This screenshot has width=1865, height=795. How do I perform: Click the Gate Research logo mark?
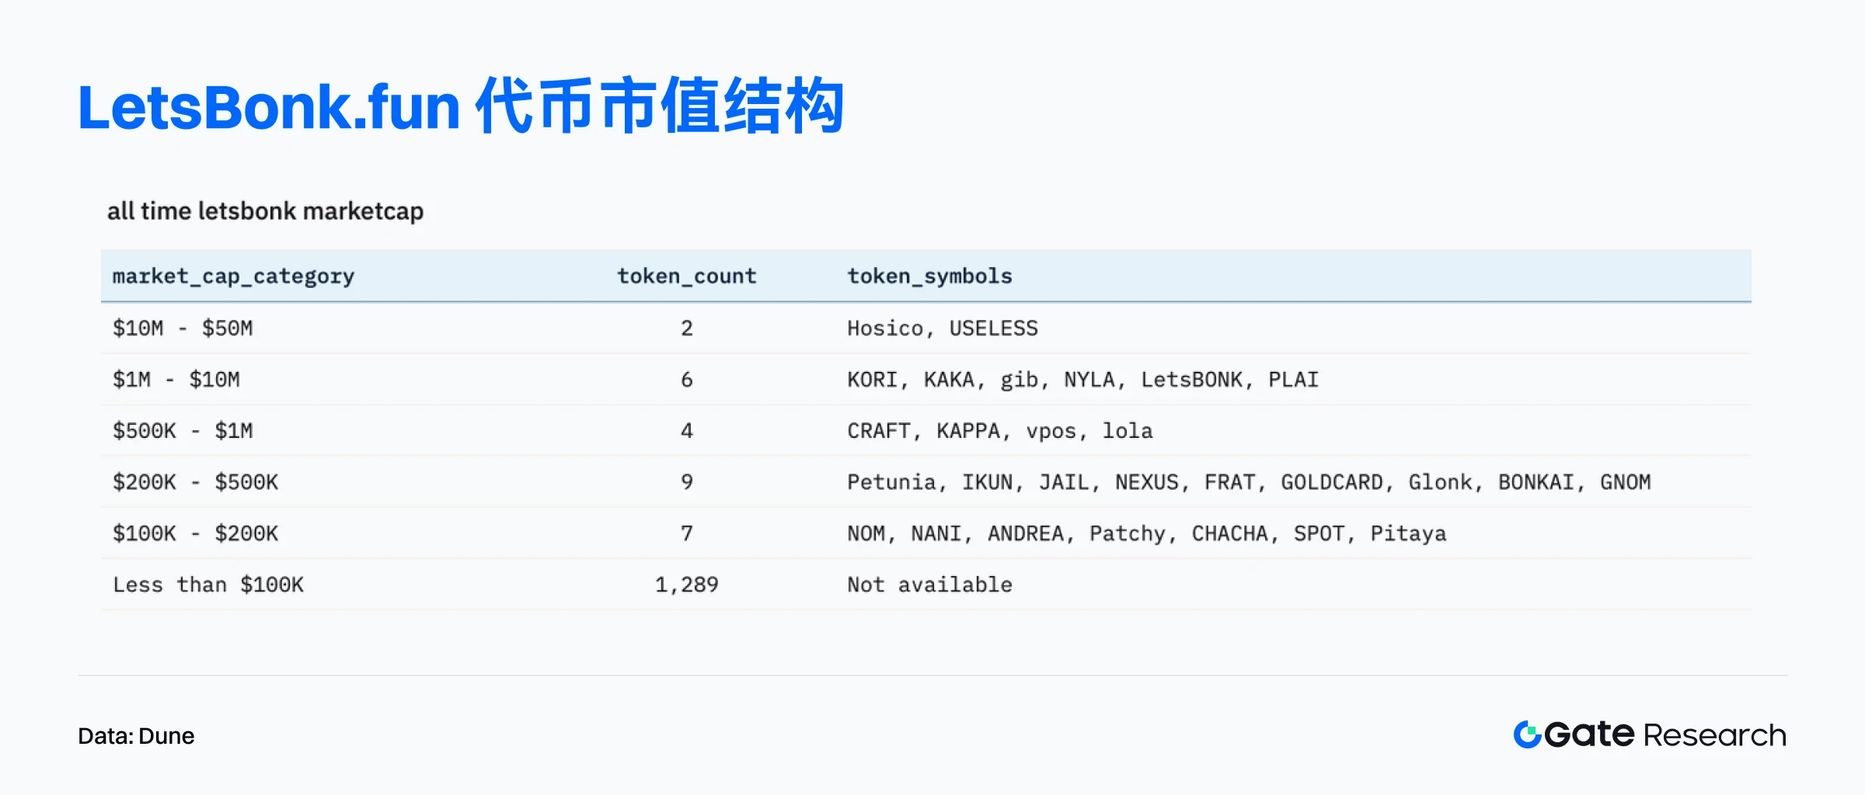click(1528, 734)
